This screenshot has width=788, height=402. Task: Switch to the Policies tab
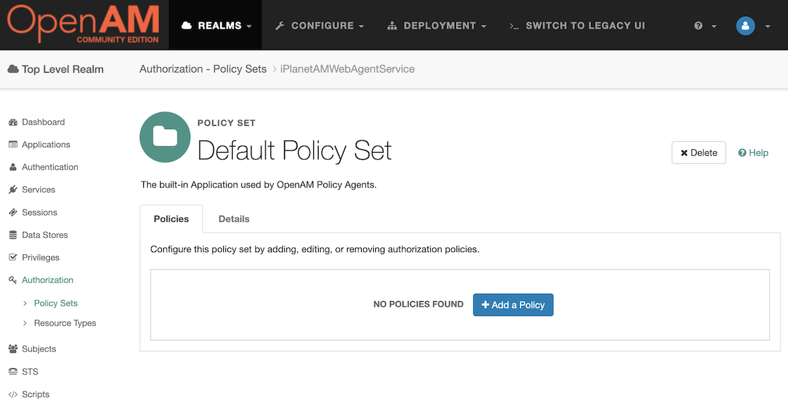pos(171,218)
